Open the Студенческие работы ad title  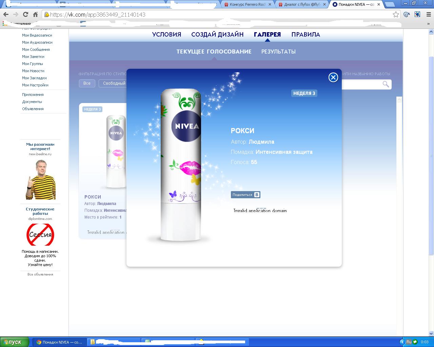pyautogui.click(x=40, y=211)
